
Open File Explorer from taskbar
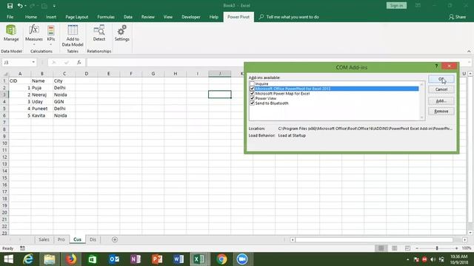click(x=50, y=259)
